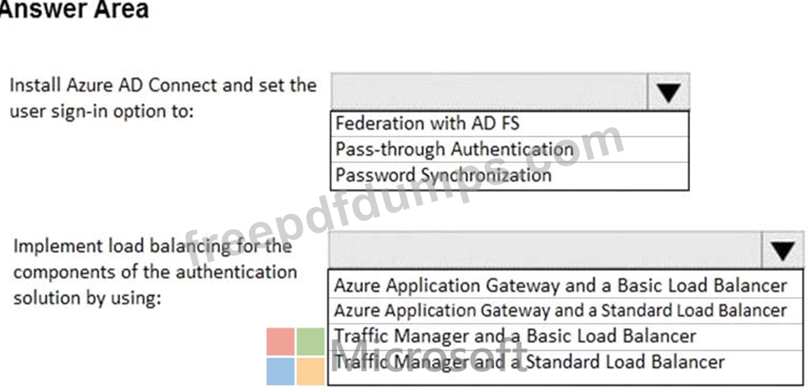Expand the load balancing dropdown arrow
Screen dimensions: 811x391
[782, 250]
